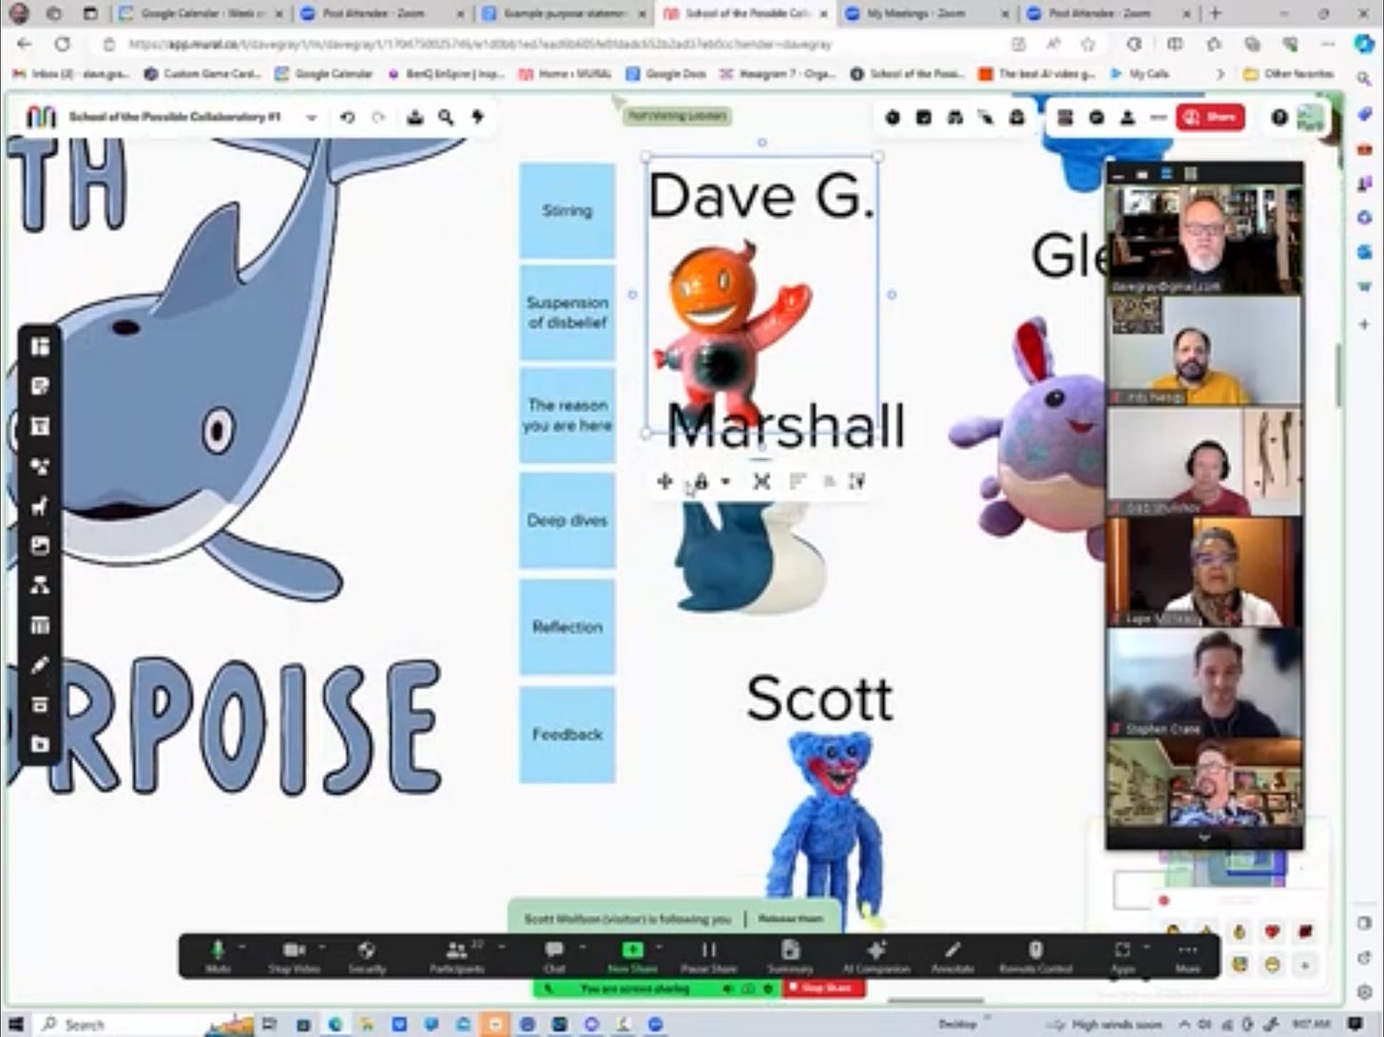Open the dropdown arrow beside the lock icon
This screenshot has width=1384, height=1037.
click(725, 482)
